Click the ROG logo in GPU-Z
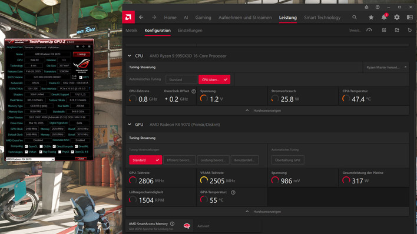The height and width of the screenshot is (234, 417). 82,65
